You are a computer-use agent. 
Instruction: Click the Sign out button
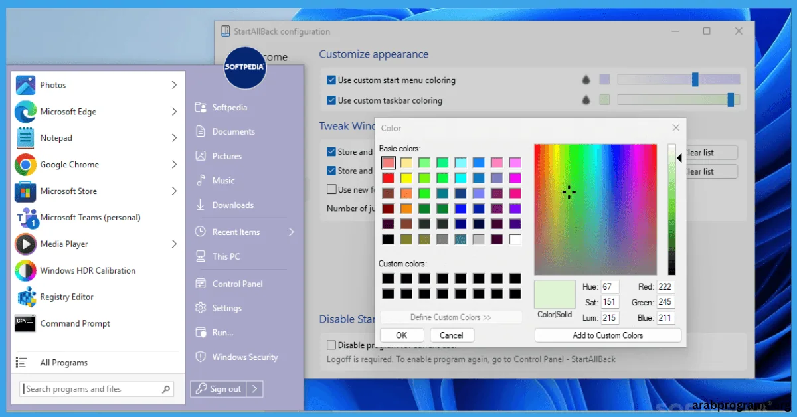click(x=219, y=389)
